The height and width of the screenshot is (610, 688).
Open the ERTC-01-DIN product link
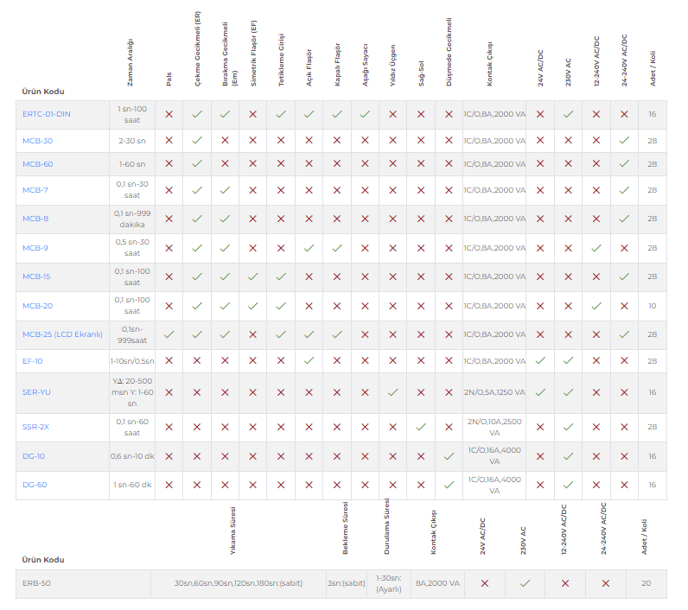click(47, 114)
